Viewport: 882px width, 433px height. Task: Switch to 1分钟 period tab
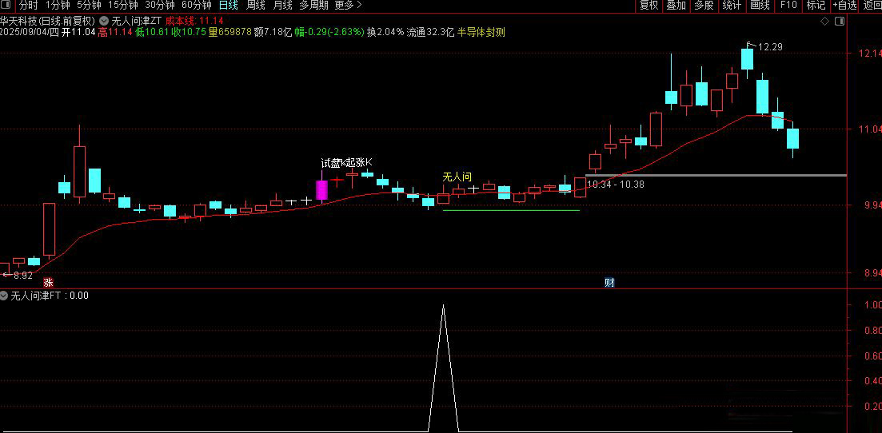(x=58, y=6)
